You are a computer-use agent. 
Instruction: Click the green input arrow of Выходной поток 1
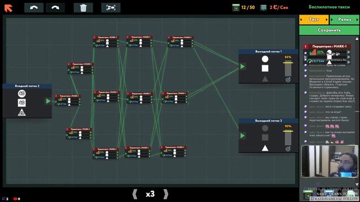(x=242, y=66)
